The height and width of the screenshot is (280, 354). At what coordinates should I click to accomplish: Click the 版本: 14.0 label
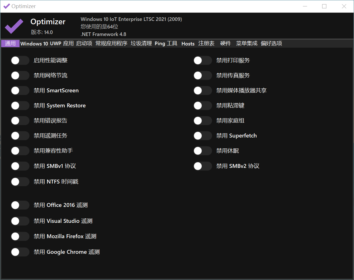[42, 32]
